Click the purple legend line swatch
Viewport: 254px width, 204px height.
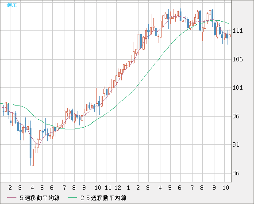pyautogui.click(x=12, y=198)
